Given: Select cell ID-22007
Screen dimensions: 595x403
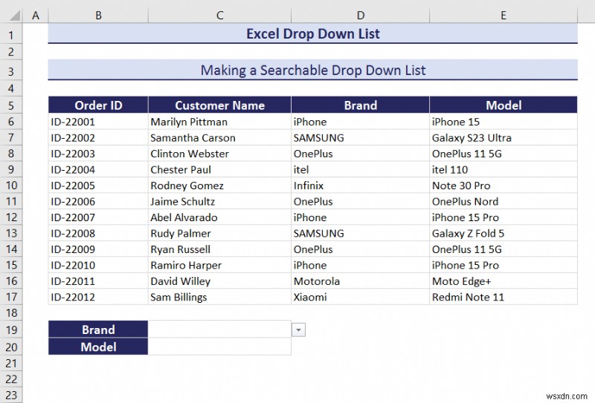Looking at the screenshot, I should (x=98, y=217).
